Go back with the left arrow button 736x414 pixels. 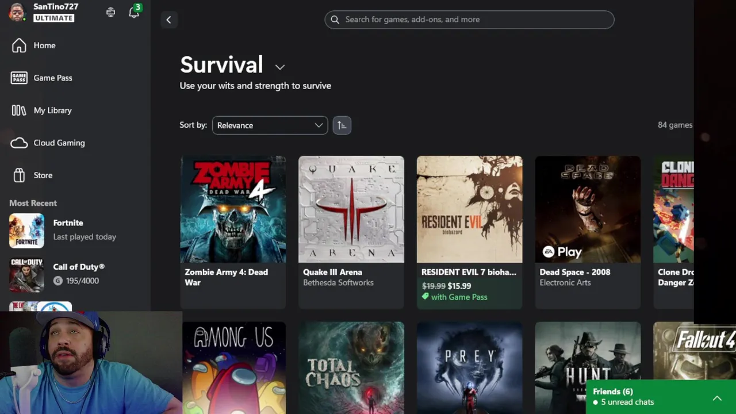tap(168, 20)
